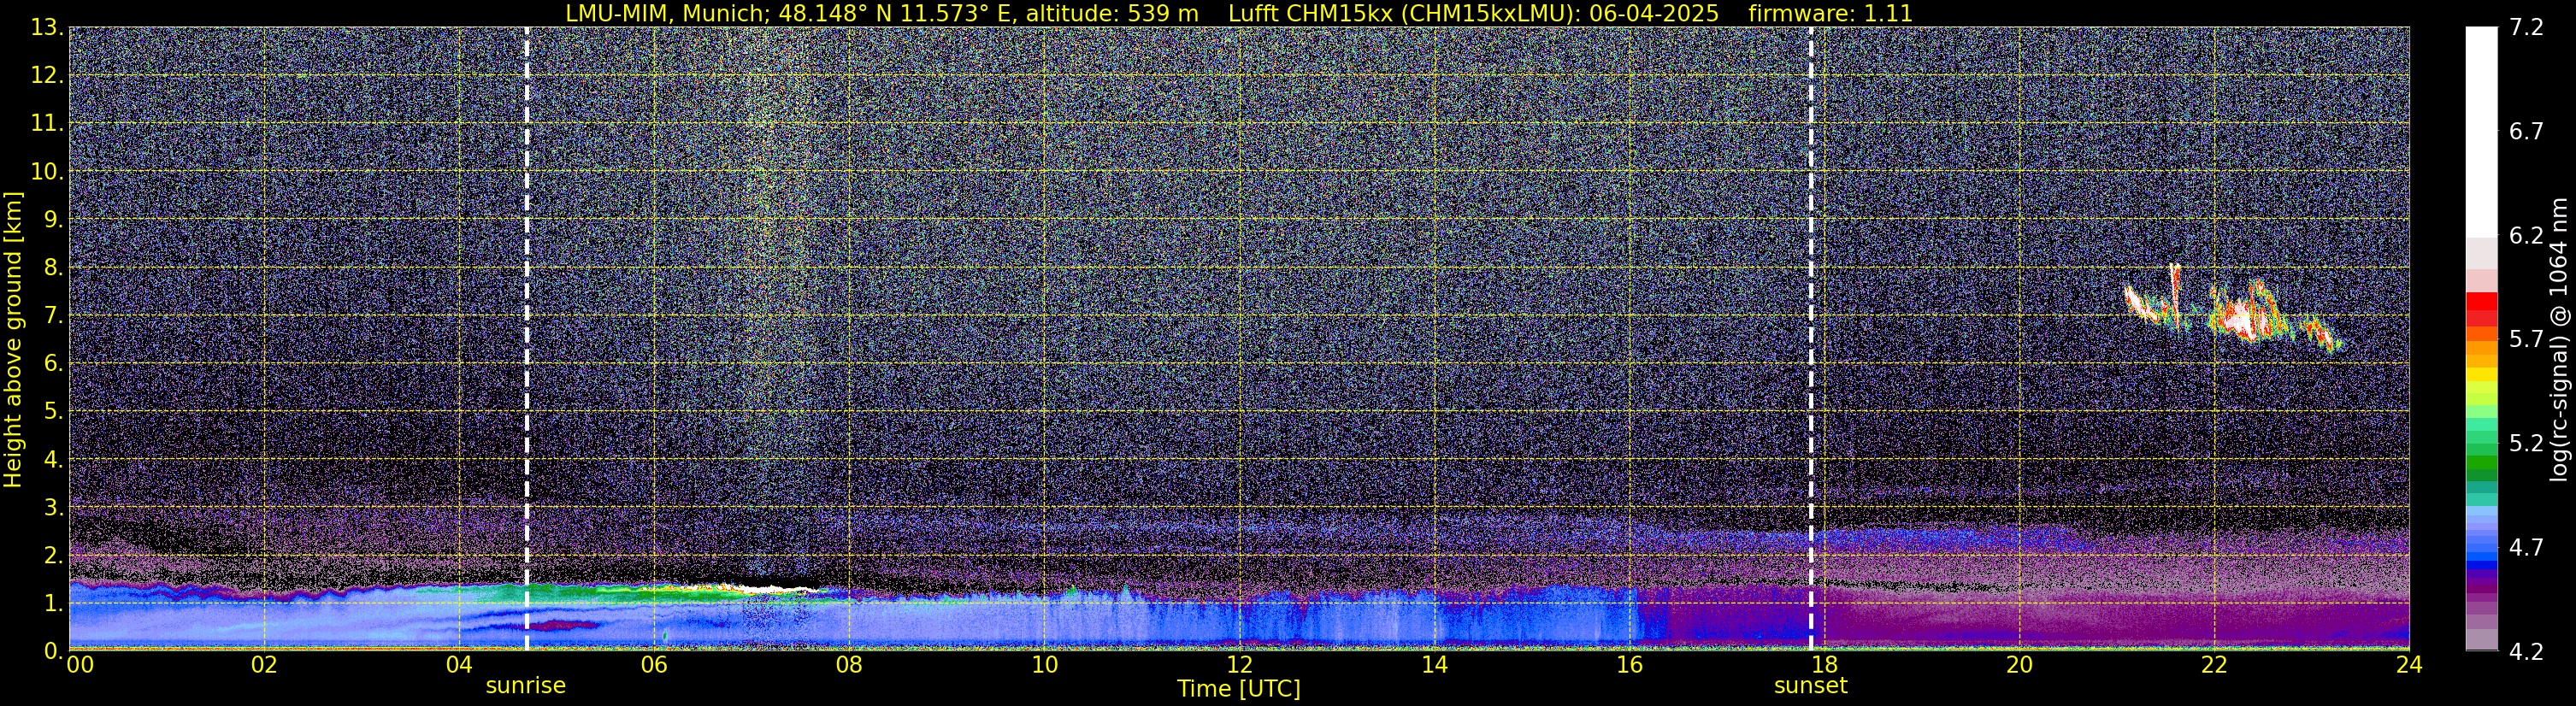Click the height axis tick '4.'

pos(54,459)
